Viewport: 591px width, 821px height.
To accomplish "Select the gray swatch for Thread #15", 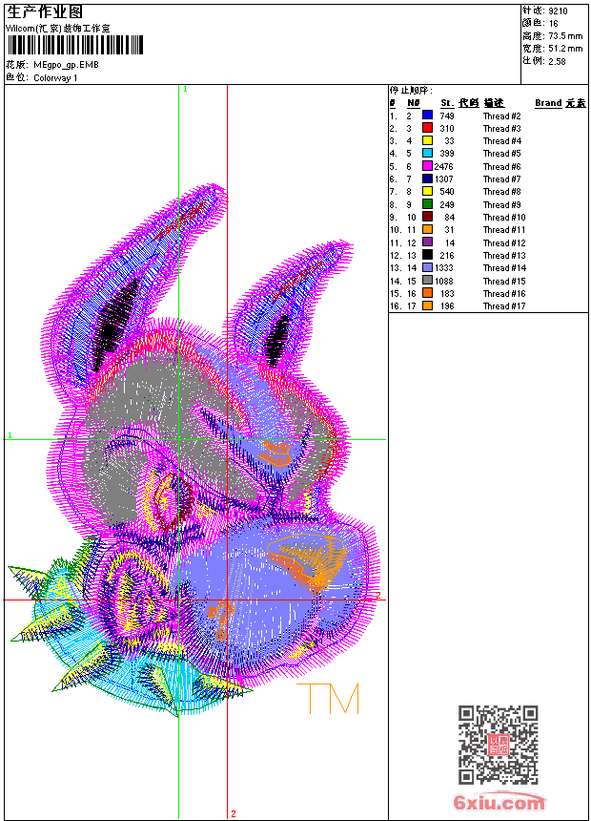I will pyautogui.click(x=427, y=281).
